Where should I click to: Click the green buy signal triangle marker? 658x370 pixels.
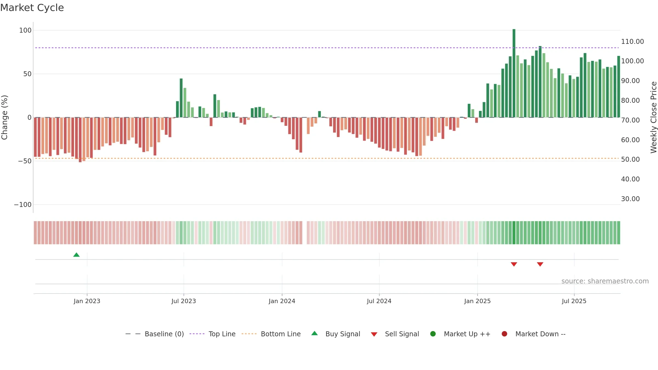pos(76,255)
